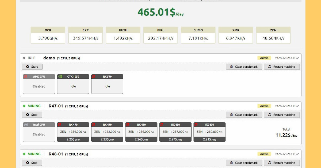Click the stop icon in R47-01 Stop button

[27, 115]
